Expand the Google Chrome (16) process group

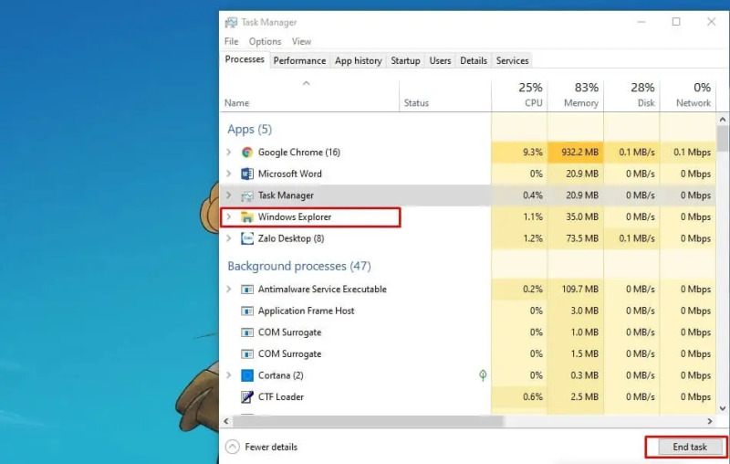pyautogui.click(x=229, y=152)
